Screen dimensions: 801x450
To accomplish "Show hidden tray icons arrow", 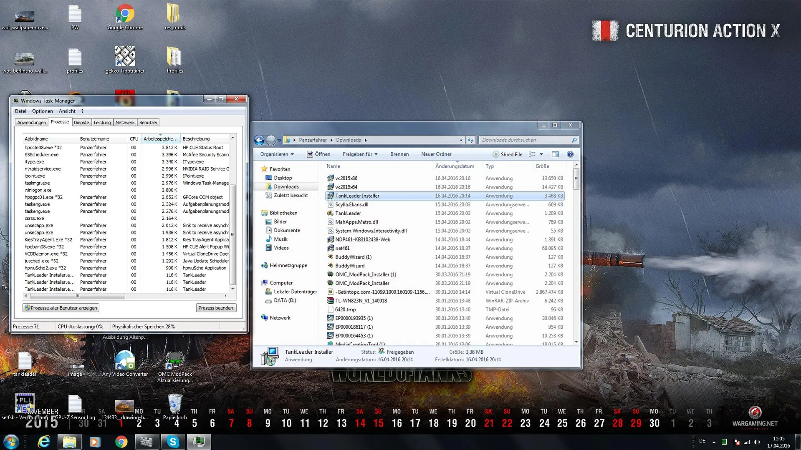I will 714,442.
